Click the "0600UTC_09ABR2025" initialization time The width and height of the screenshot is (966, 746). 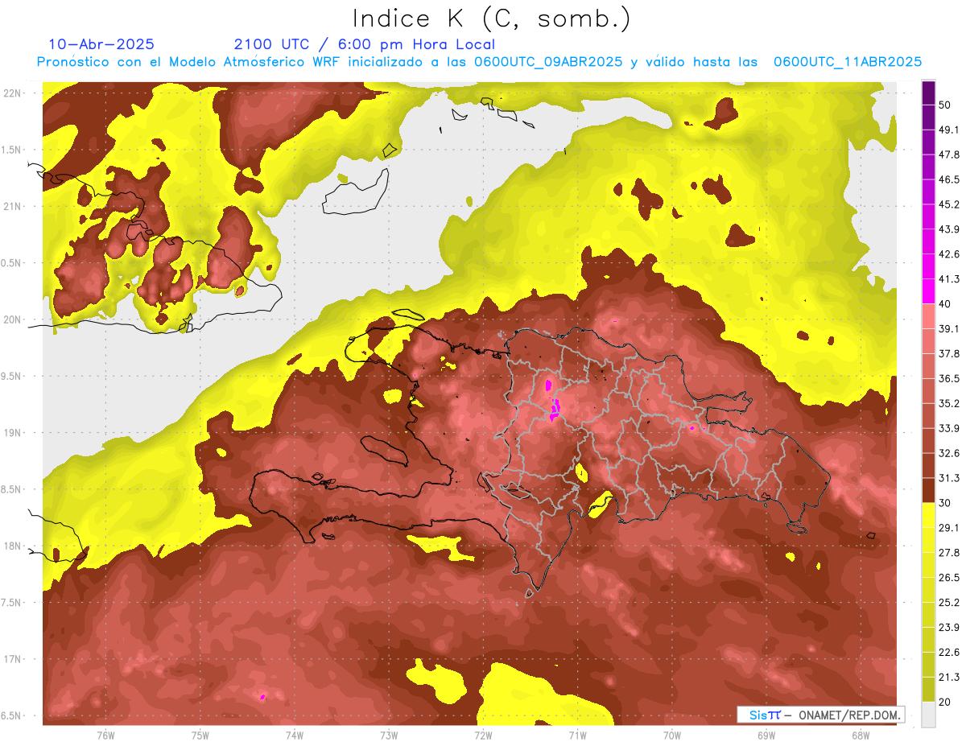coord(548,62)
